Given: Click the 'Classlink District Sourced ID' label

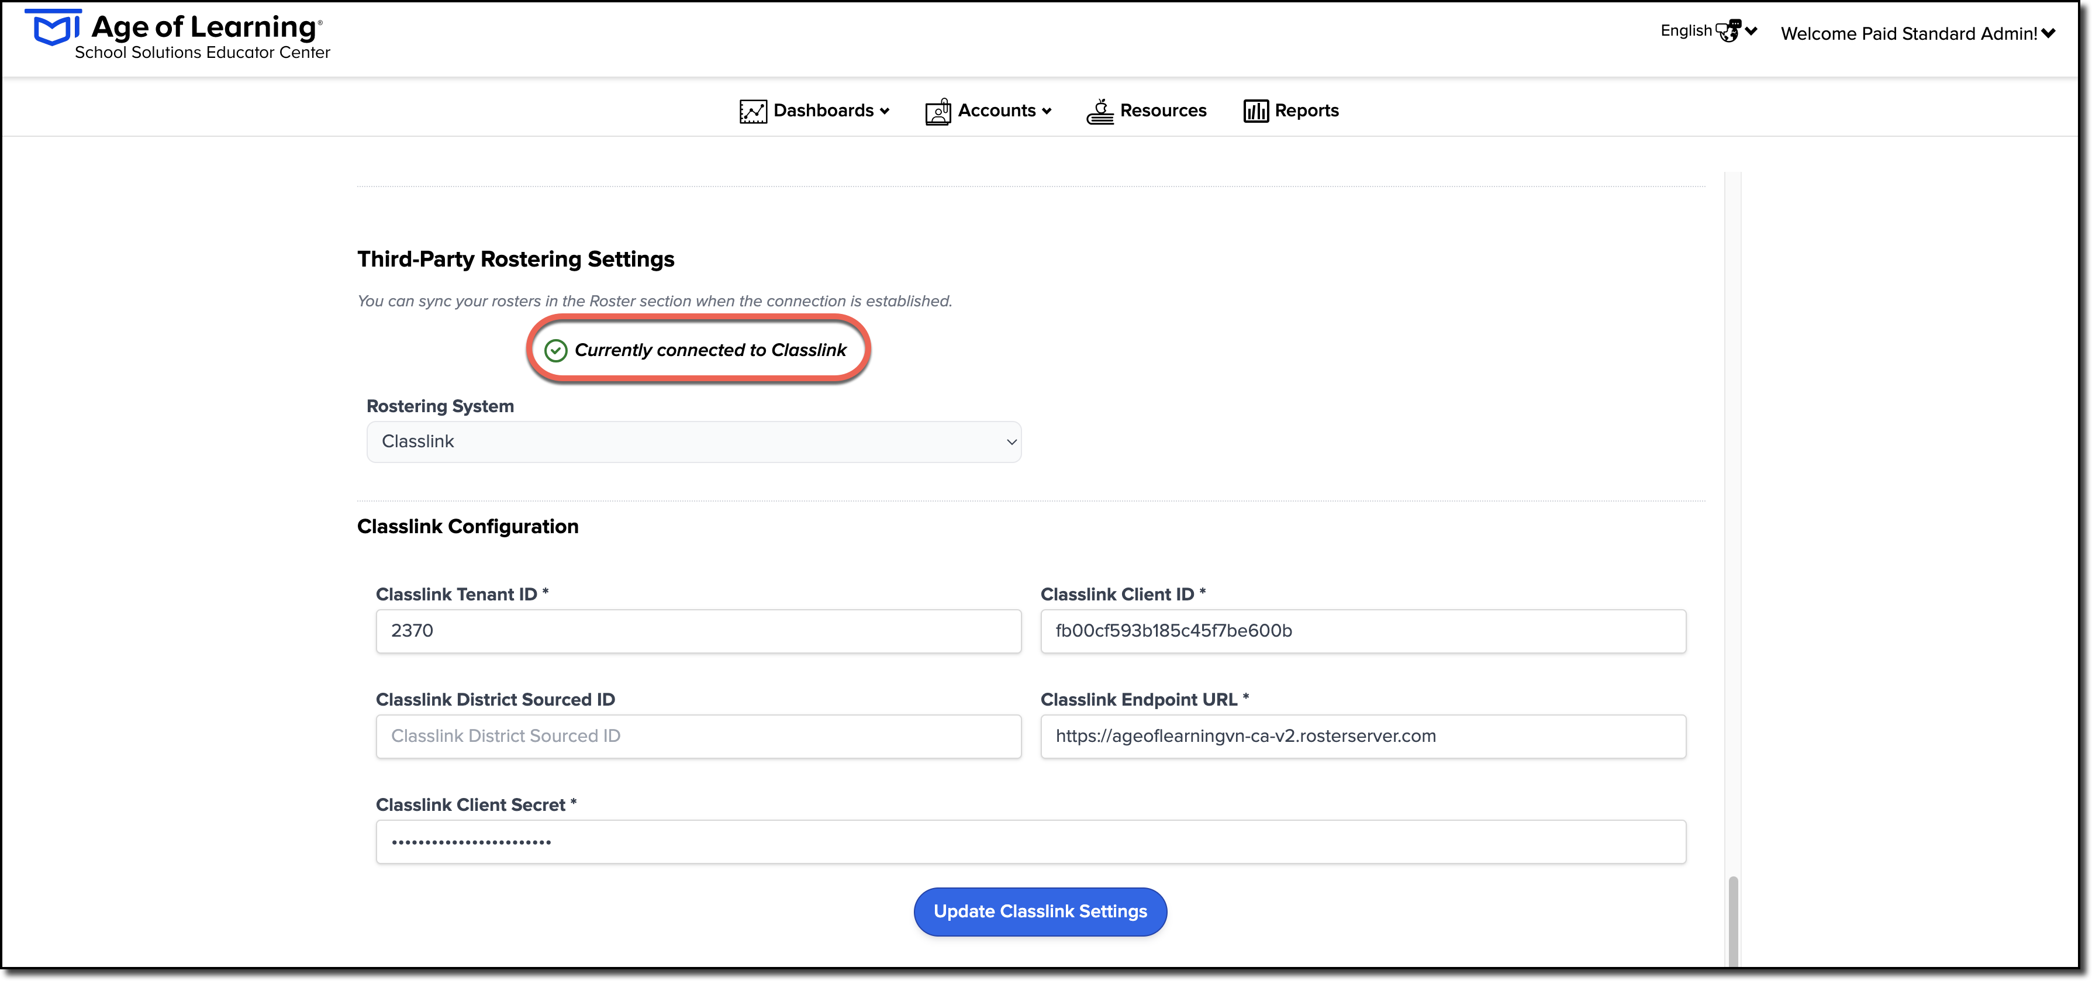Looking at the screenshot, I should 495,700.
